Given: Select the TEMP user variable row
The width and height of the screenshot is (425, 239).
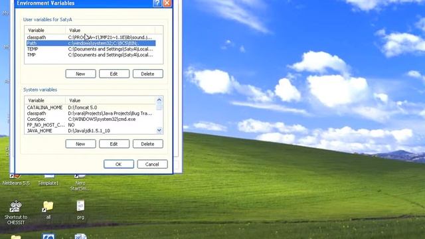Looking at the screenshot, I should point(91,49).
